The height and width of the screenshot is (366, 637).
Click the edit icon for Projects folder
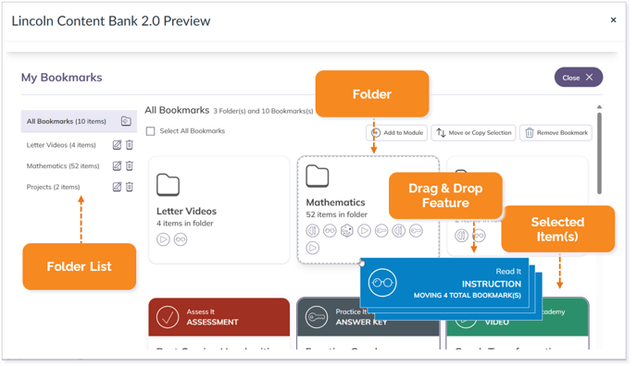point(117,187)
